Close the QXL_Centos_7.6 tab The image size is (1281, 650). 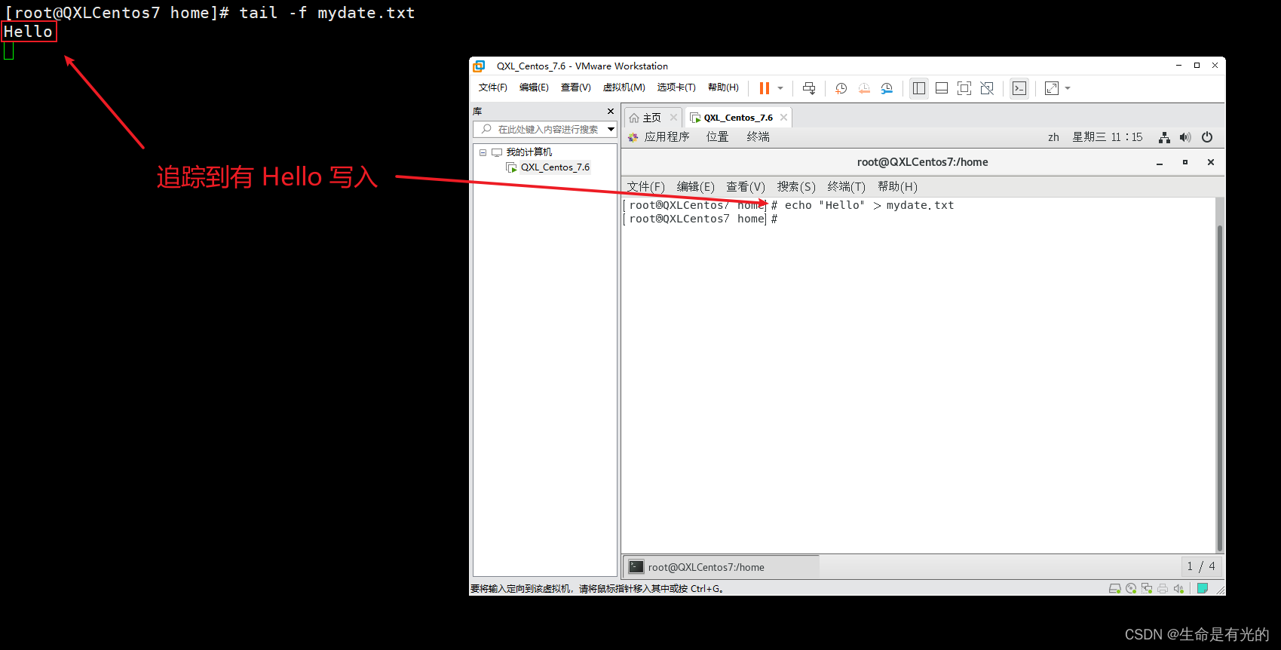coord(783,118)
